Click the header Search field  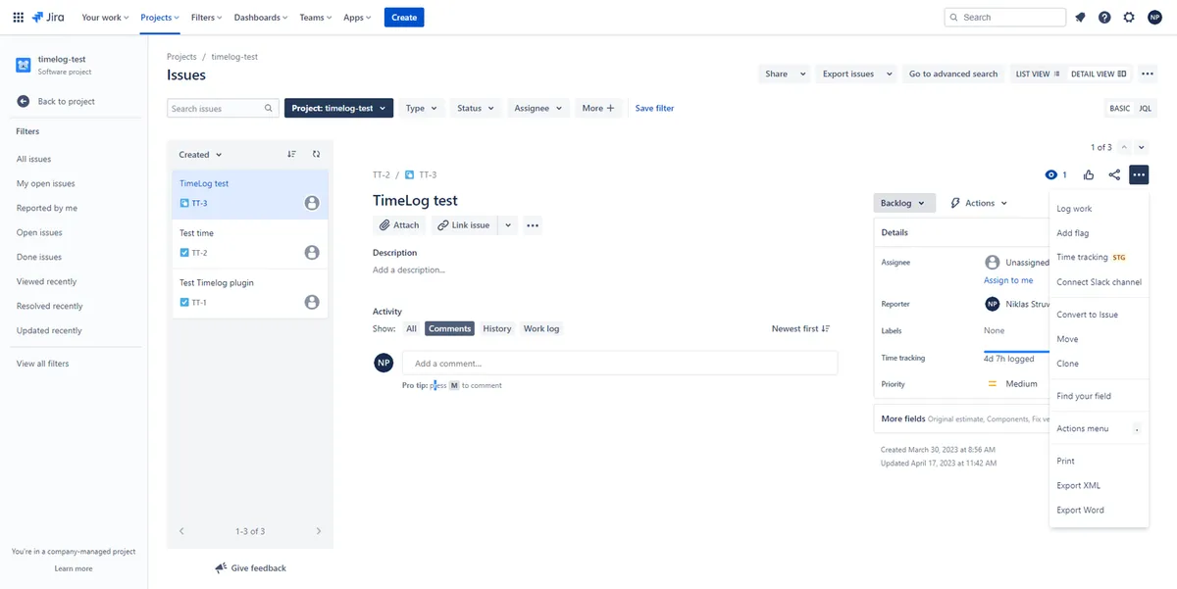click(x=1004, y=17)
